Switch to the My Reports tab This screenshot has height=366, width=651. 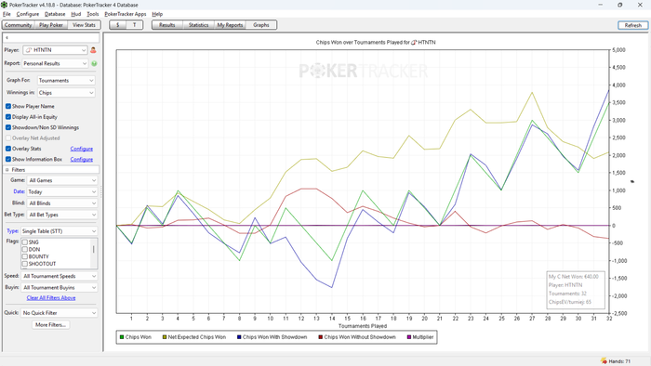(x=230, y=25)
